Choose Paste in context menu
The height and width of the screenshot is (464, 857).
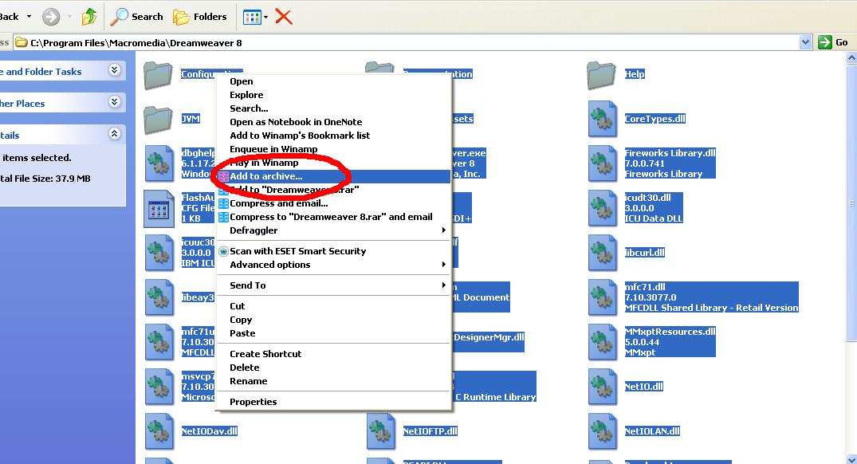[x=333, y=333]
